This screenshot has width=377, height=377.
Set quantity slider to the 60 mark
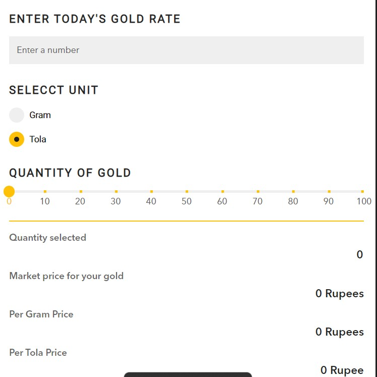point(223,192)
